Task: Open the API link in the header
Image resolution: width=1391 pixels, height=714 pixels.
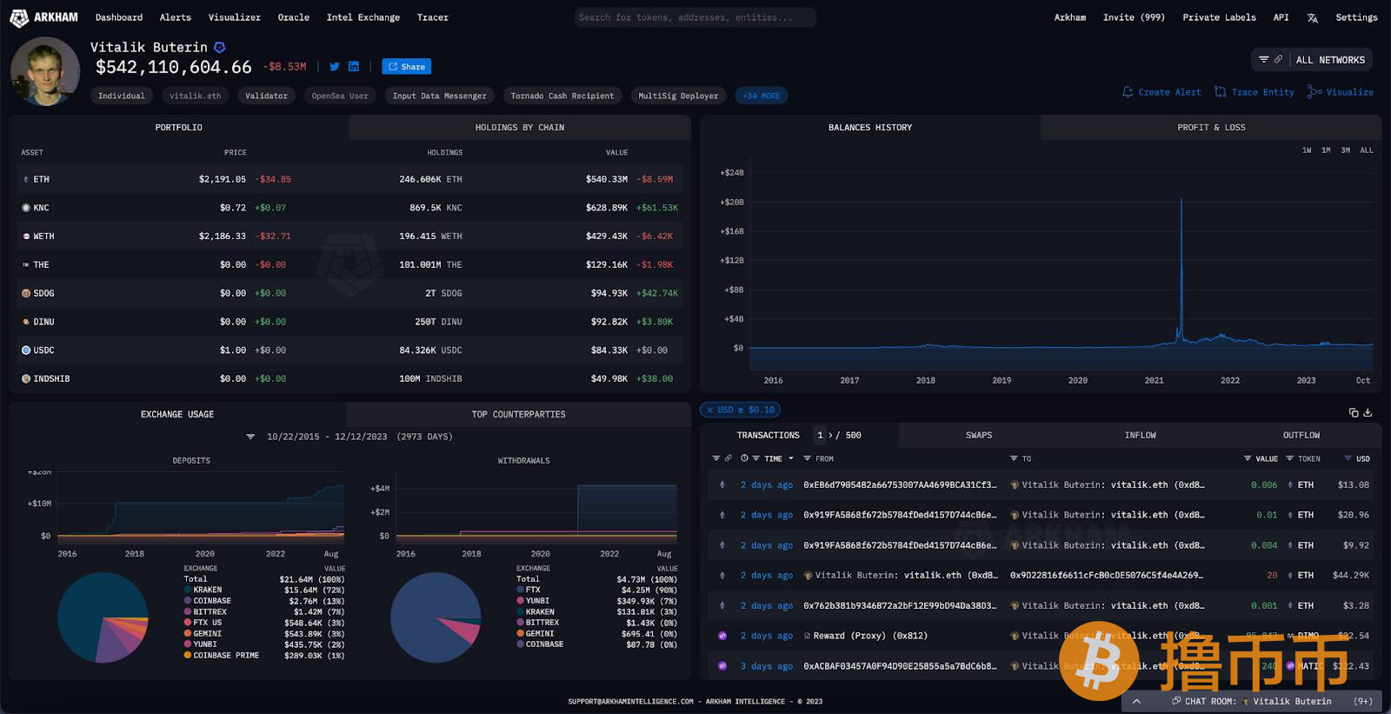Action: (1281, 17)
